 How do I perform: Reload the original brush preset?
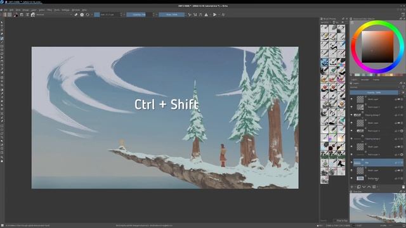point(88,15)
